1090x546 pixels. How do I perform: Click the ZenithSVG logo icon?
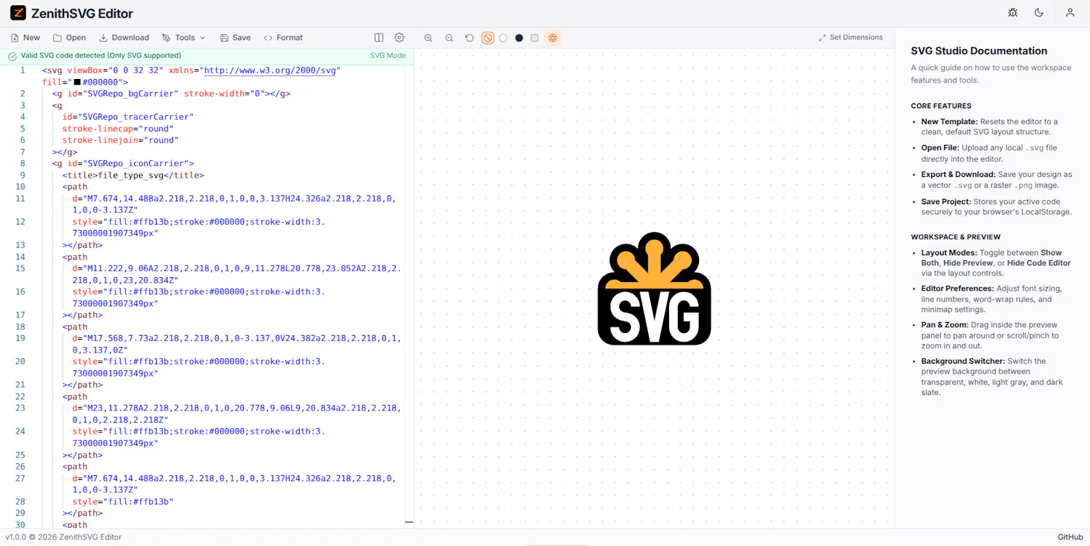point(18,13)
